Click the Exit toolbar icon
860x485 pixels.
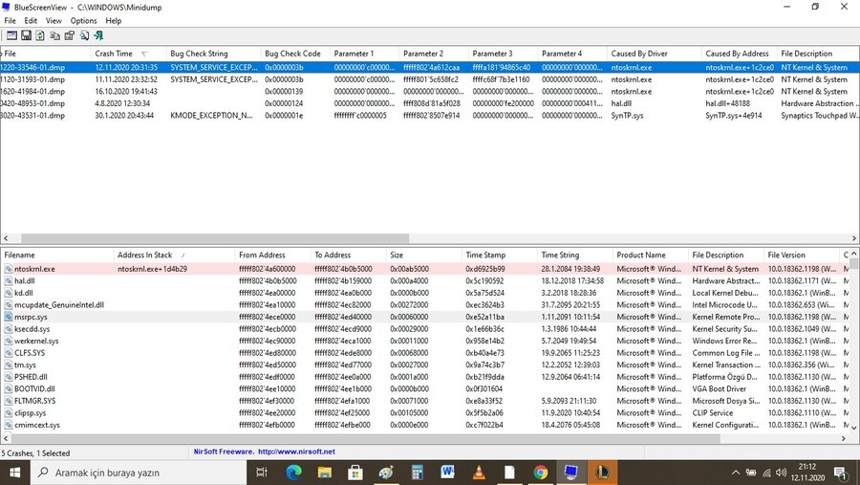pos(97,35)
